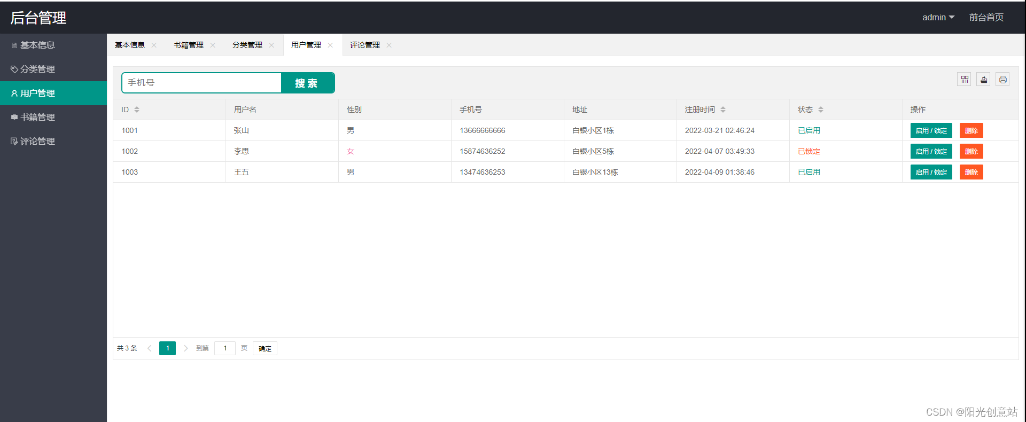
Task: Click ID cell 1002
Action: (x=129, y=151)
